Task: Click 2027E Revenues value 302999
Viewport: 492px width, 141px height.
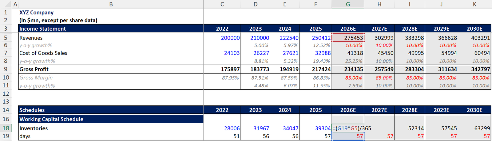Action: pyautogui.click(x=379, y=38)
